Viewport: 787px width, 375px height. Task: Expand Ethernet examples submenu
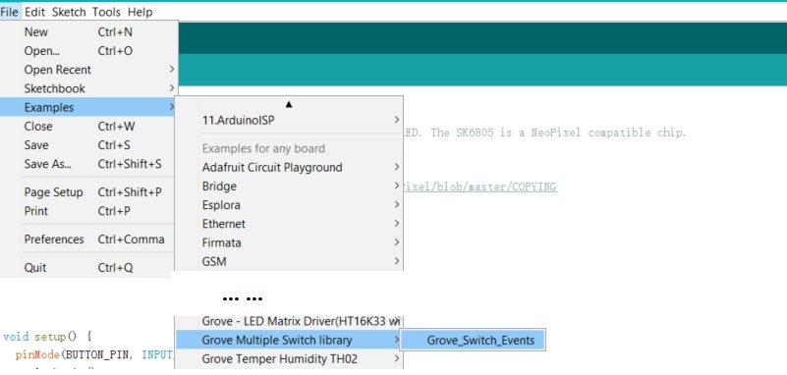289,224
